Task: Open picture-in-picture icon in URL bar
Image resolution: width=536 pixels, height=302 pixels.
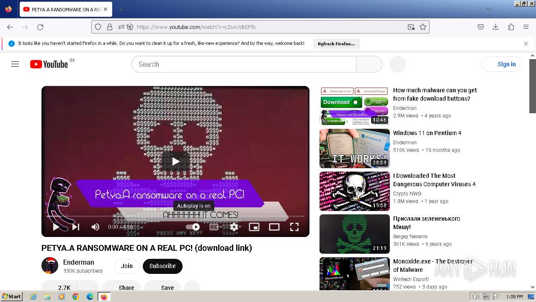Action: pos(411,27)
